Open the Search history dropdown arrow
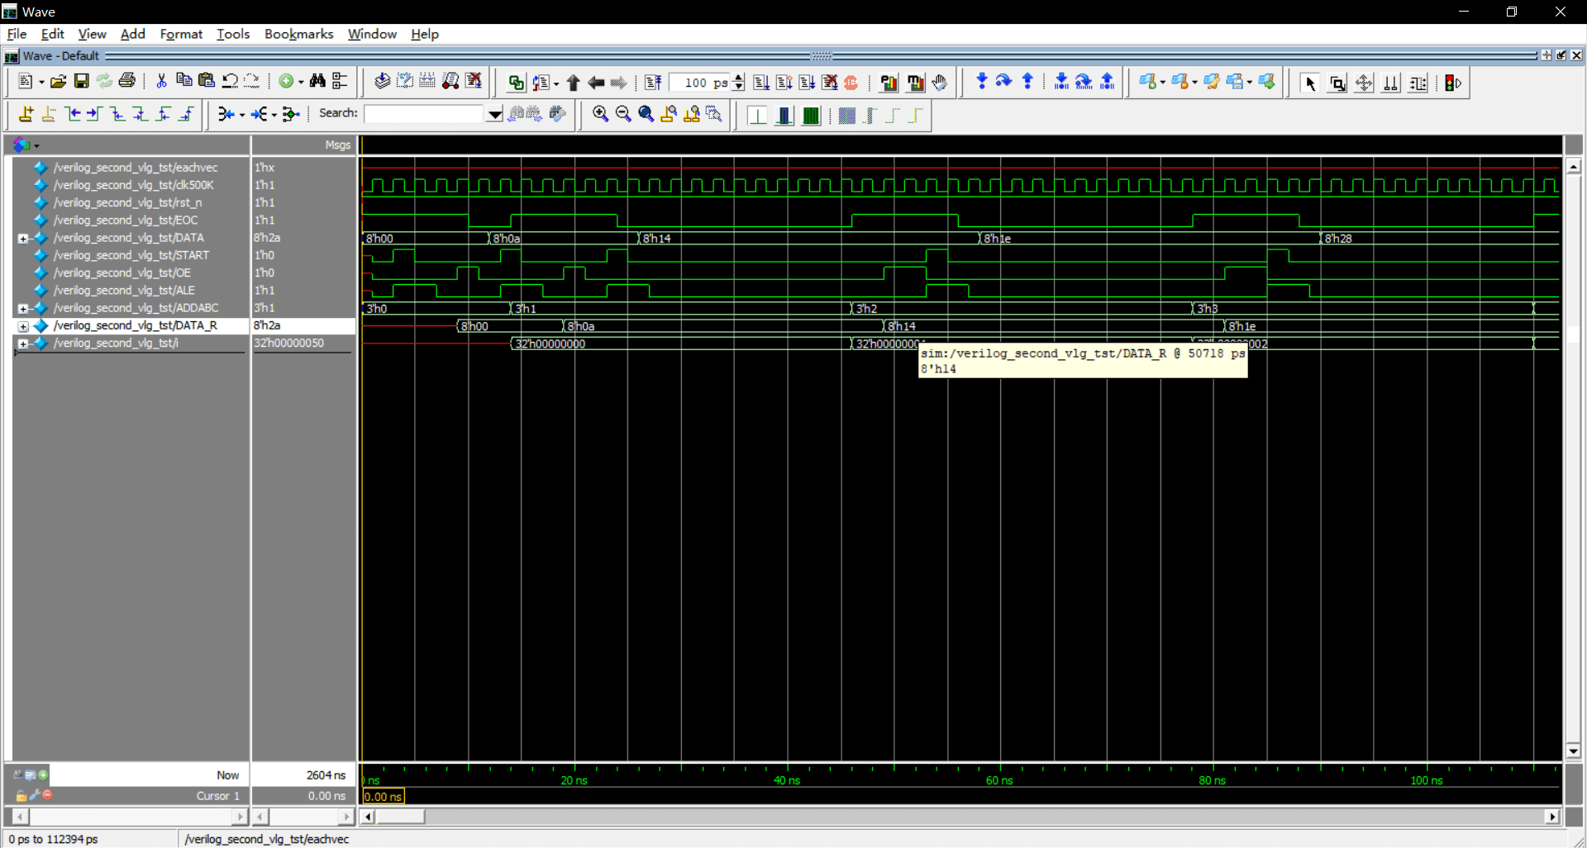1587x848 pixels. [494, 115]
